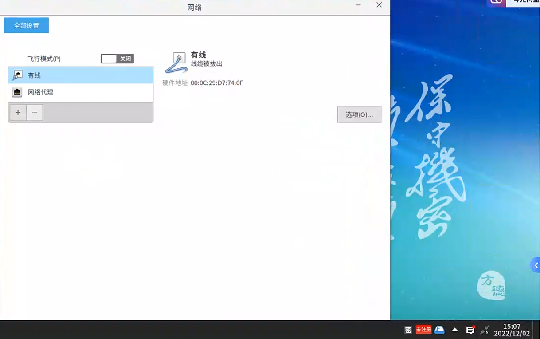The height and width of the screenshot is (339, 540).
Task: Click the red 未注册 tray icon
Action: 424,330
